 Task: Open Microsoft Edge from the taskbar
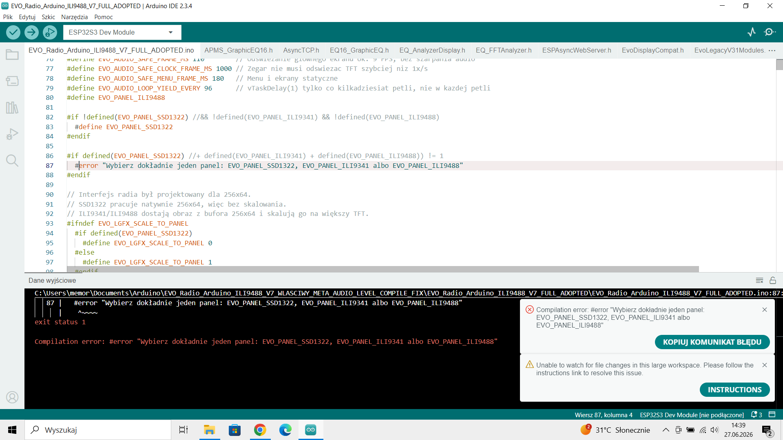(x=285, y=430)
